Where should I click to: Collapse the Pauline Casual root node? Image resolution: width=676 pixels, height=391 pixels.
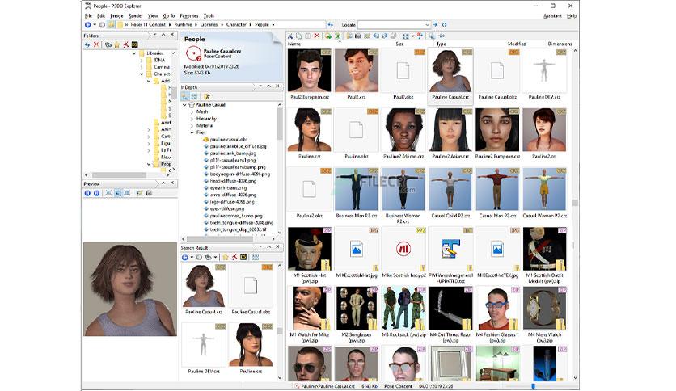pyautogui.click(x=184, y=105)
